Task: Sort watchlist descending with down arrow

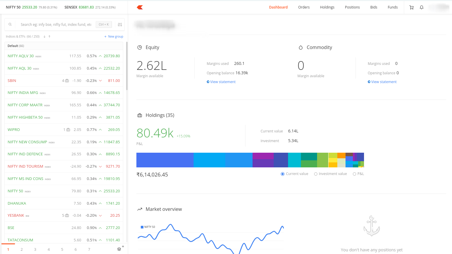Action: (45, 36)
